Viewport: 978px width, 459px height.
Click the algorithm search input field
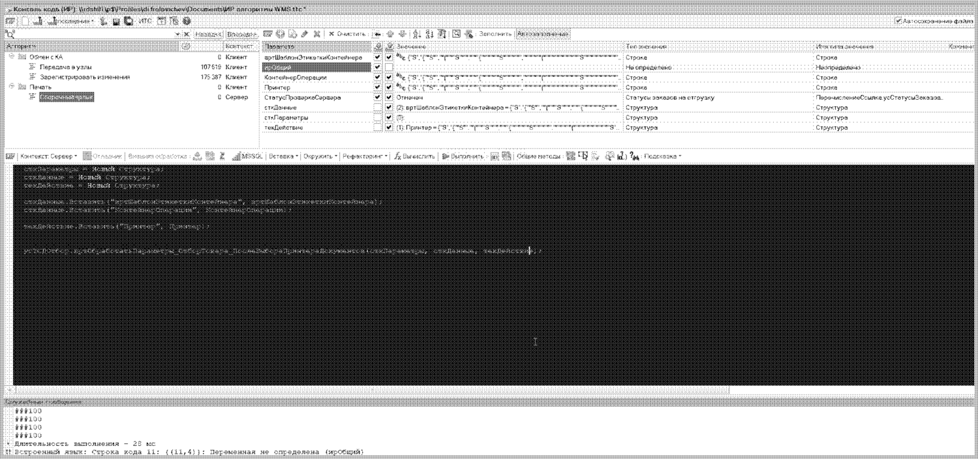coord(91,34)
